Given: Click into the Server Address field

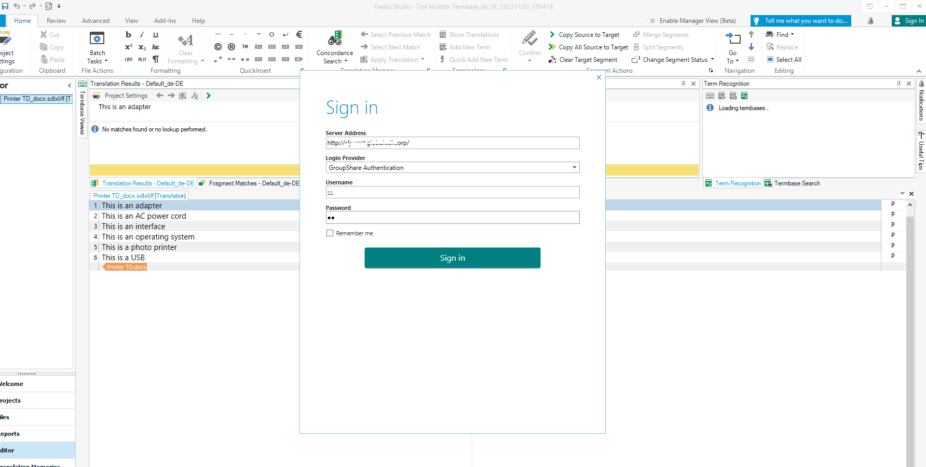Looking at the screenshot, I should coord(452,143).
